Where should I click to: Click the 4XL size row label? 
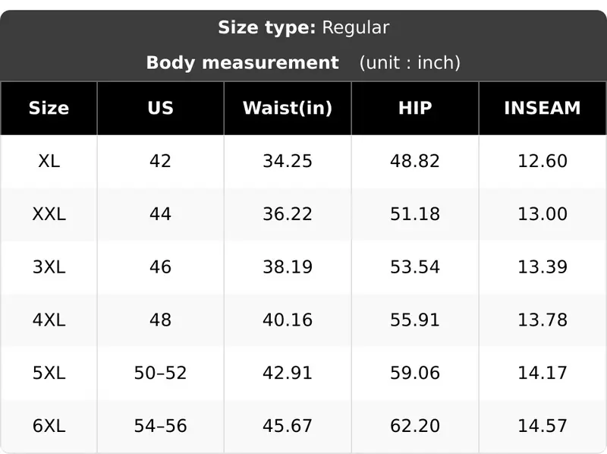click(x=49, y=320)
